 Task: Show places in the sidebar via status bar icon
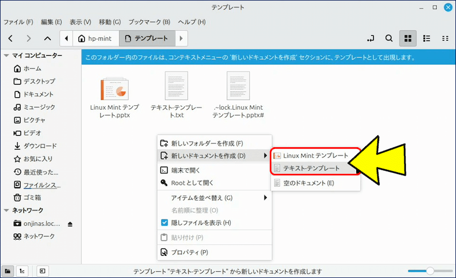coord(8,271)
